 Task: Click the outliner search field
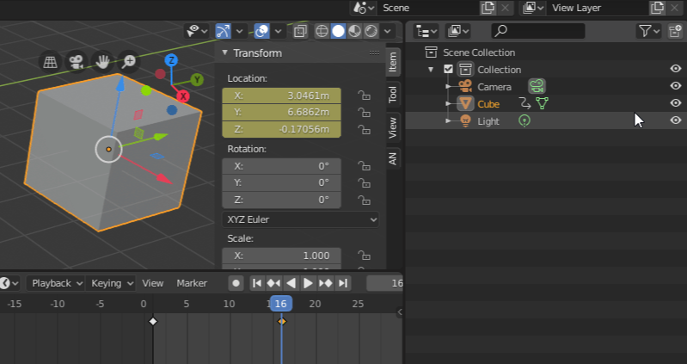[538, 31]
